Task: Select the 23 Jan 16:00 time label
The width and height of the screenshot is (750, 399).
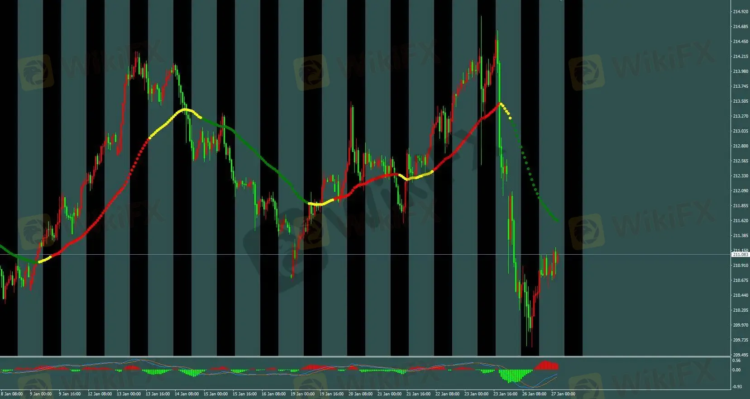Action: click(505, 394)
